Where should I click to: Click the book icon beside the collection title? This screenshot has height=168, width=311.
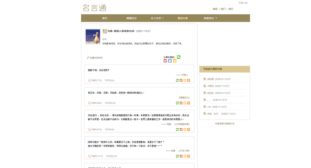(105, 31)
